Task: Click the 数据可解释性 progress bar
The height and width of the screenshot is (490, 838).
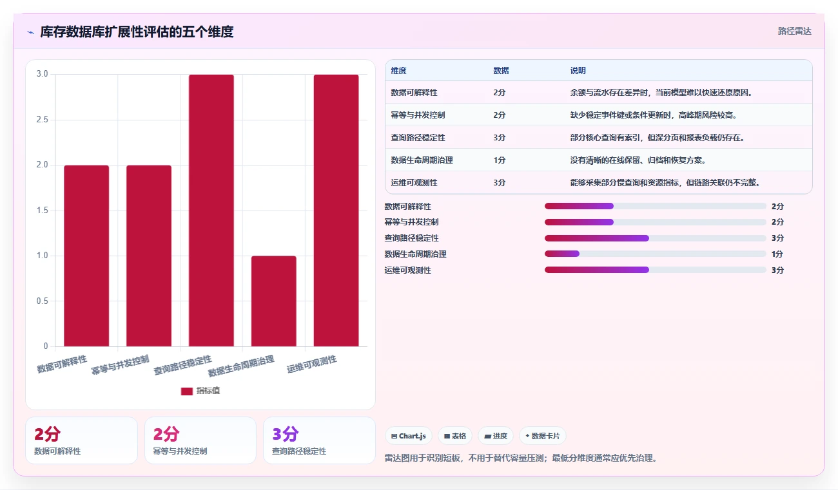Action: [656, 206]
